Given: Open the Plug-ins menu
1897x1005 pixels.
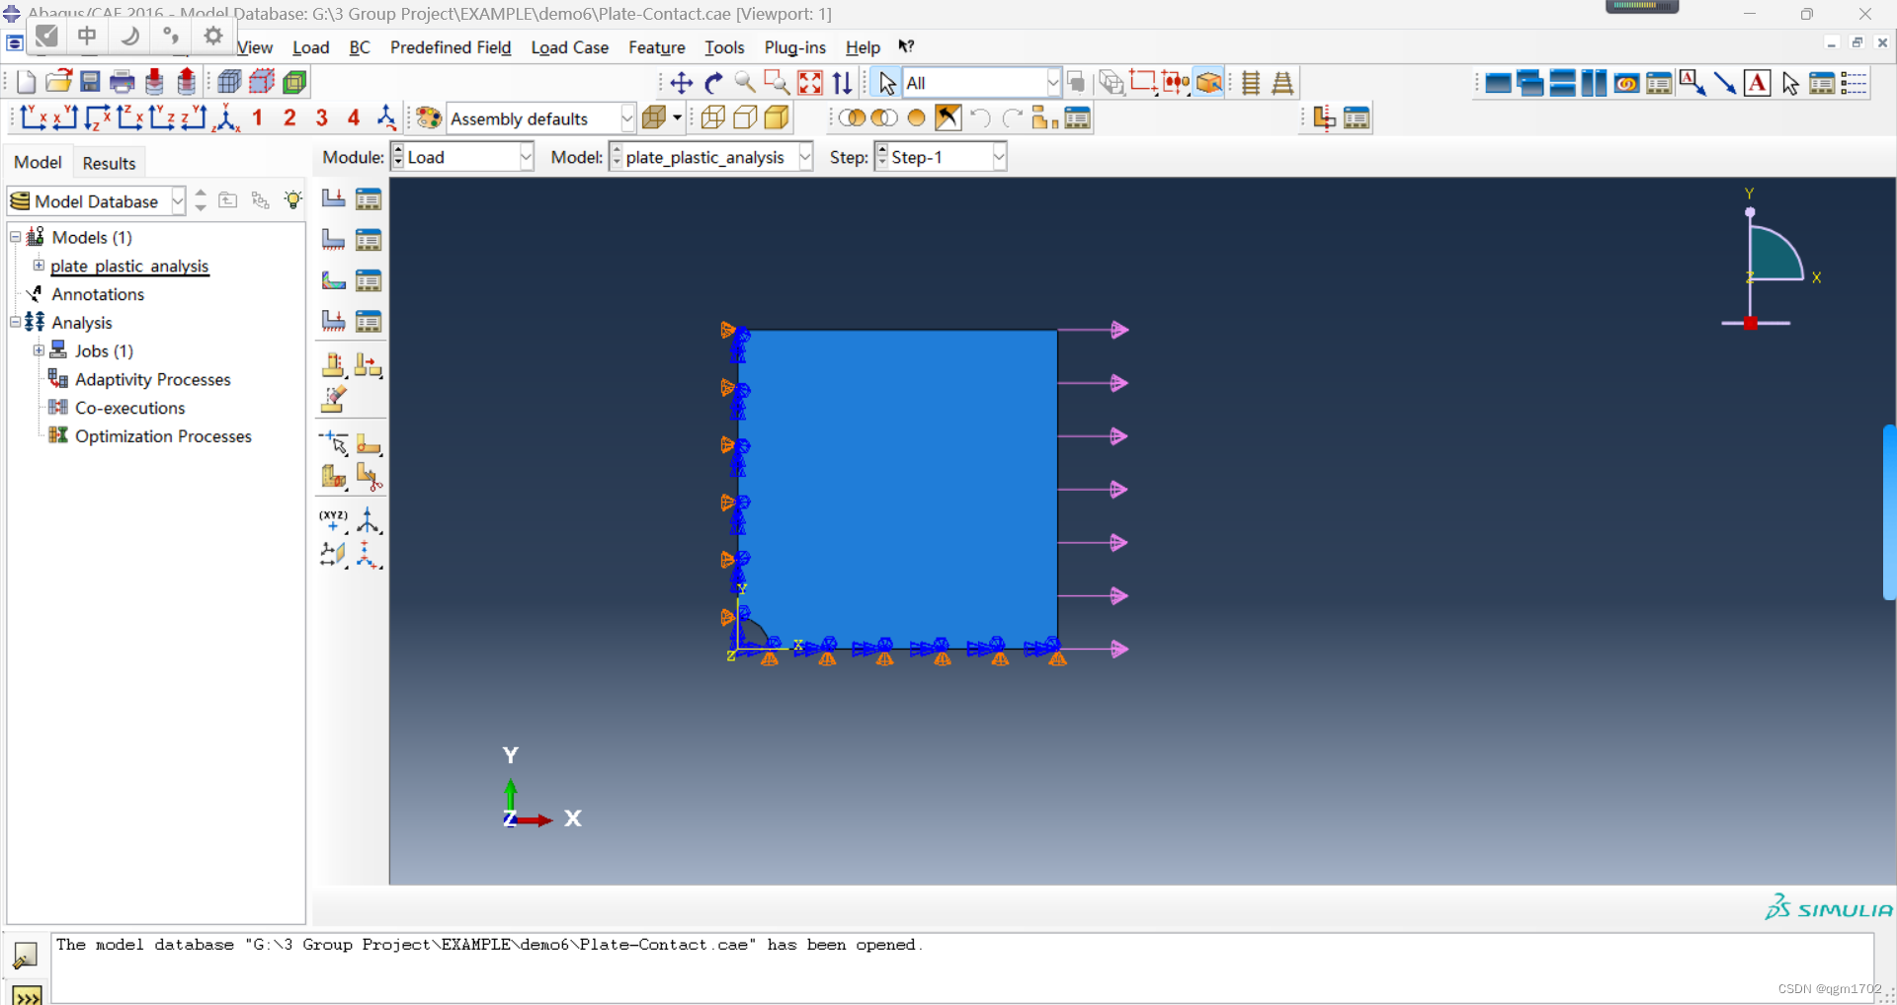Looking at the screenshot, I should [794, 47].
